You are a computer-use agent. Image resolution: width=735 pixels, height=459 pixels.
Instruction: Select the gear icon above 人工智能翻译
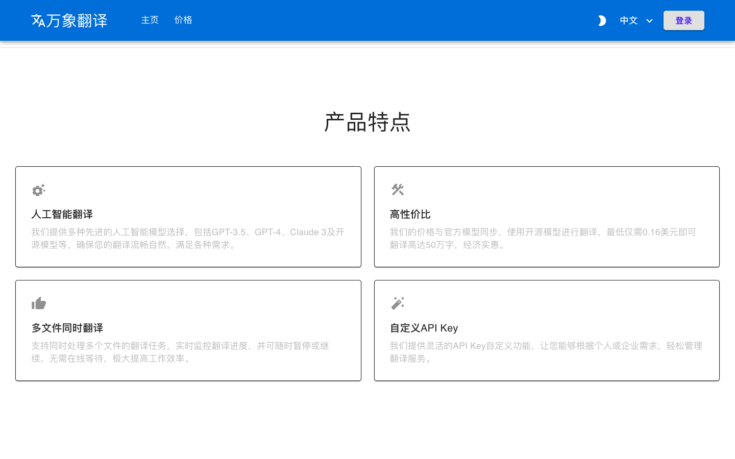click(x=39, y=190)
